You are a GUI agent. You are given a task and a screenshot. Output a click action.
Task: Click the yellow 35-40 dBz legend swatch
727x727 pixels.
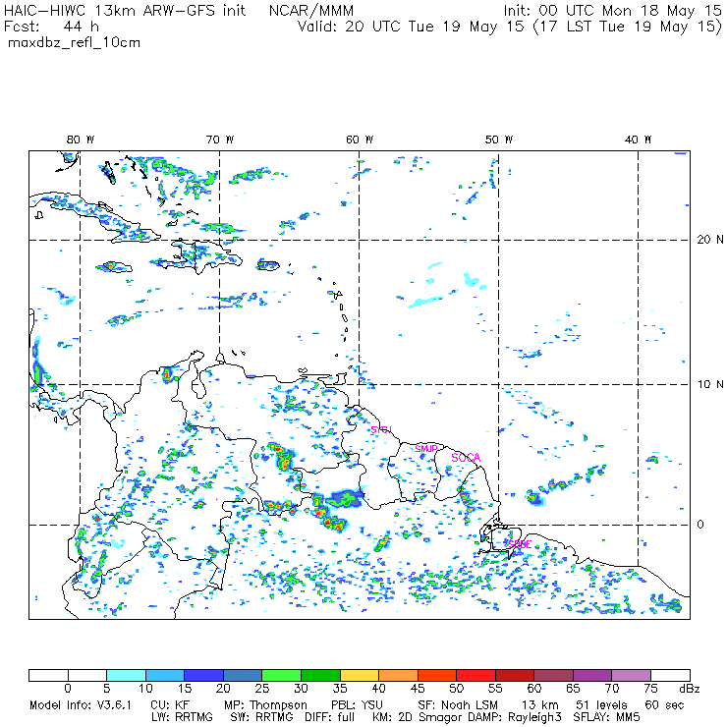click(x=360, y=675)
